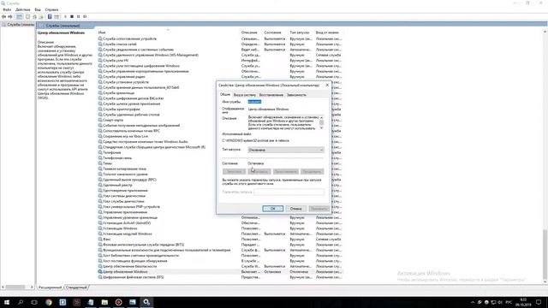Viewport: 548px width, 308px height.
Task: Switch to the Вход в систему tab
Action: tap(245, 95)
